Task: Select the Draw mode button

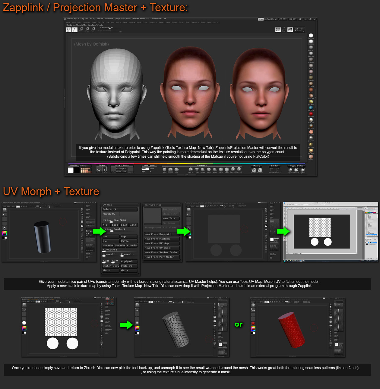Action: [x=74, y=30]
